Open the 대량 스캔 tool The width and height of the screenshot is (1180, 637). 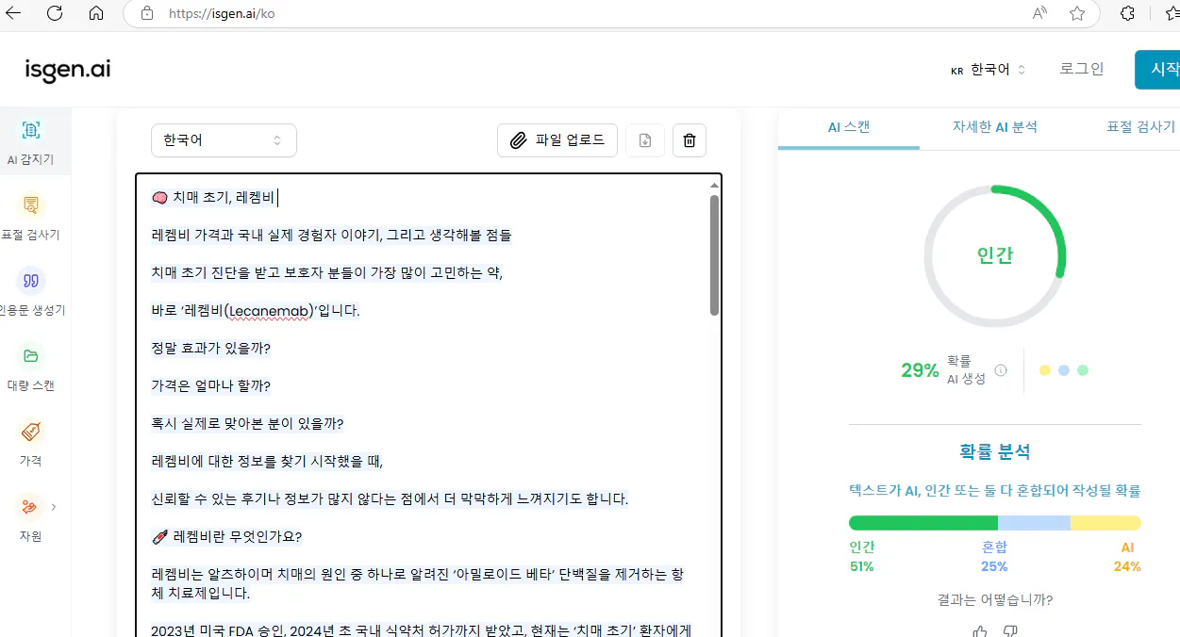pyautogui.click(x=33, y=367)
